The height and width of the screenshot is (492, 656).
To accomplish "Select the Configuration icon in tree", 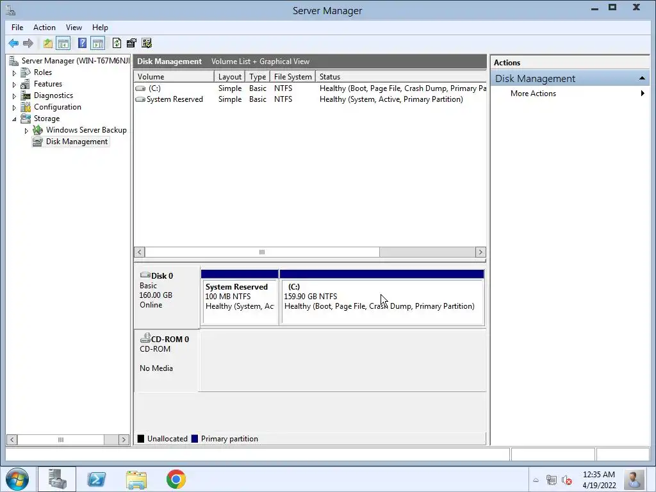I will click(26, 107).
